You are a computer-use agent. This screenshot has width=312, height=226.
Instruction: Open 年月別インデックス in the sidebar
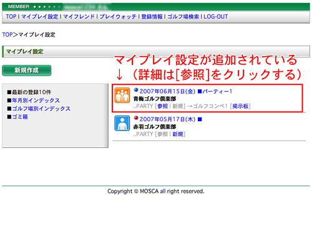[x=36, y=101]
